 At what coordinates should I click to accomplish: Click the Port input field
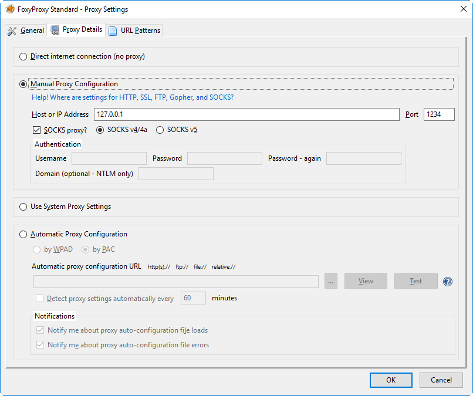pyautogui.click(x=439, y=114)
